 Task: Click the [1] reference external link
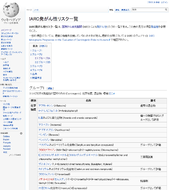click(x=112, y=93)
